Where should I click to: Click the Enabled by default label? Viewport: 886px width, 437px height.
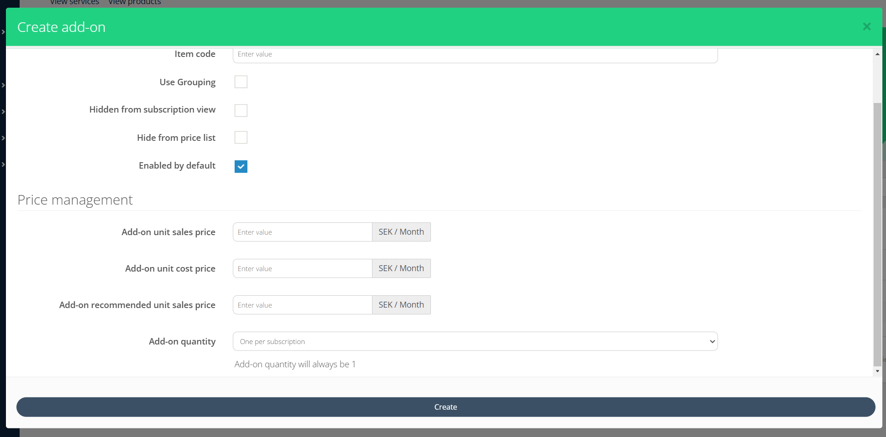[x=177, y=165]
